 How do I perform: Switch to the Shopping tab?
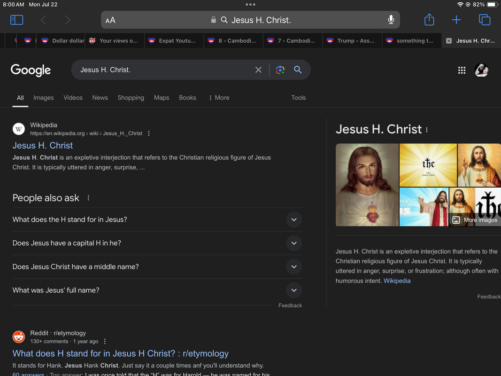pos(131,97)
